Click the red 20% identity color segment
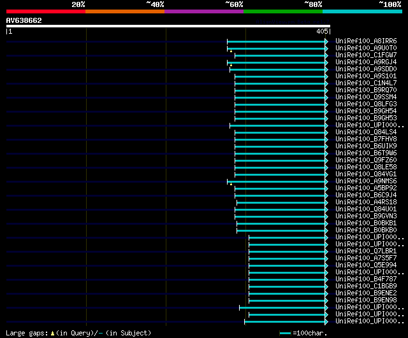Viewport: 408px width, 338px height. pyautogui.click(x=46, y=11)
